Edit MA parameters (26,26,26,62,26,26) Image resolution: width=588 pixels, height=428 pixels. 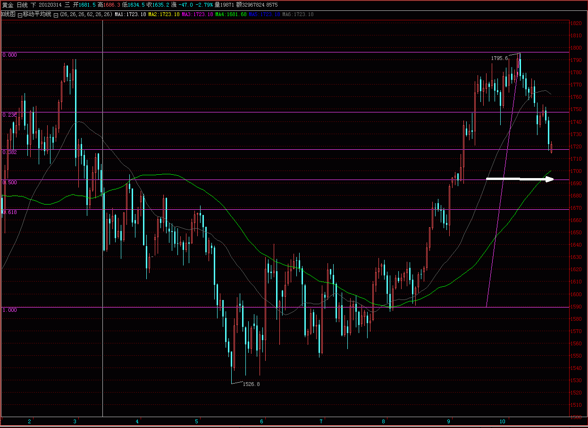pos(86,15)
